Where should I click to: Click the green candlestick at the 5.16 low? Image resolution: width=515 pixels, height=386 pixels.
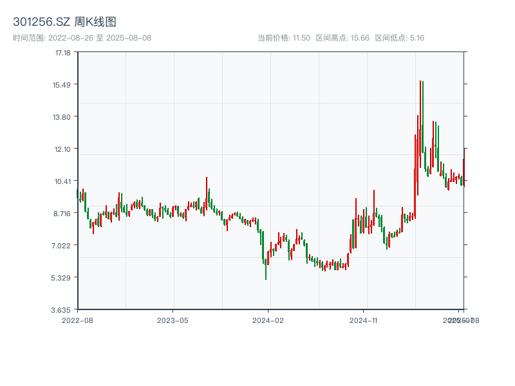click(266, 269)
